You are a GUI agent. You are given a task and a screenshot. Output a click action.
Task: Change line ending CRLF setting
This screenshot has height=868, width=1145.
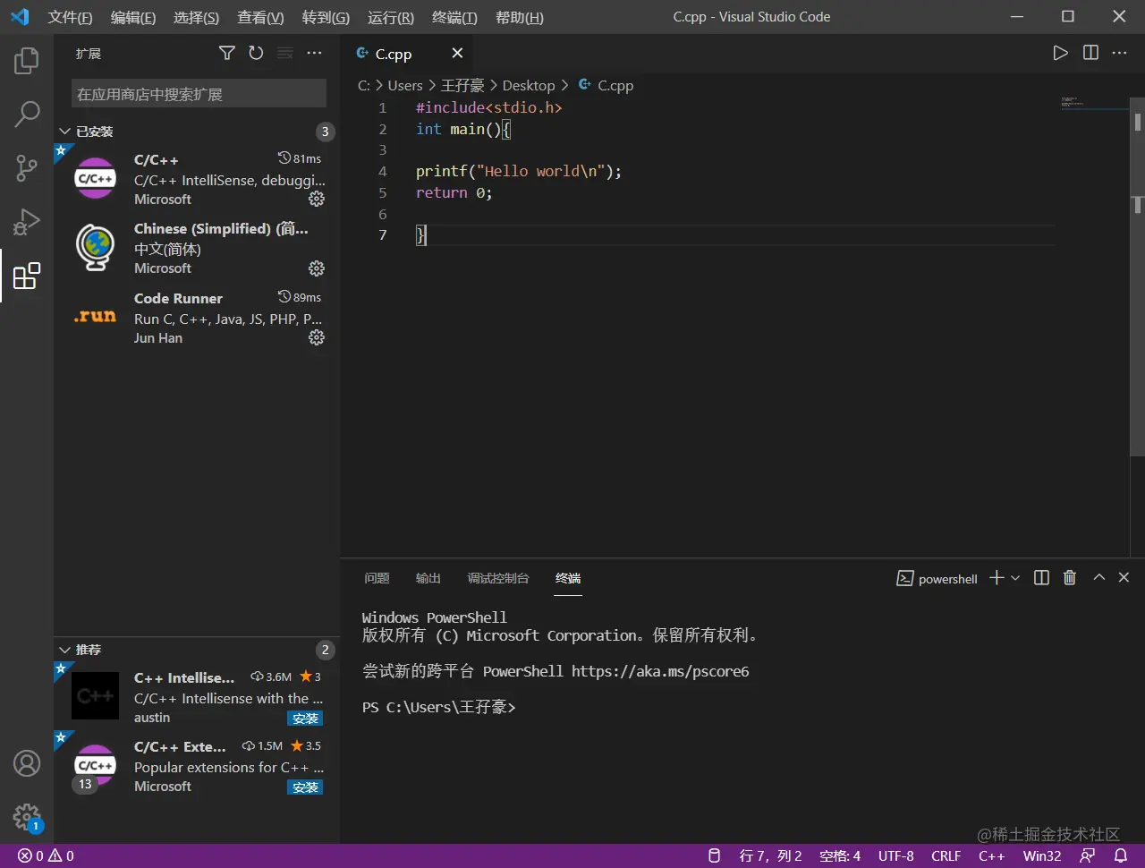(x=946, y=855)
